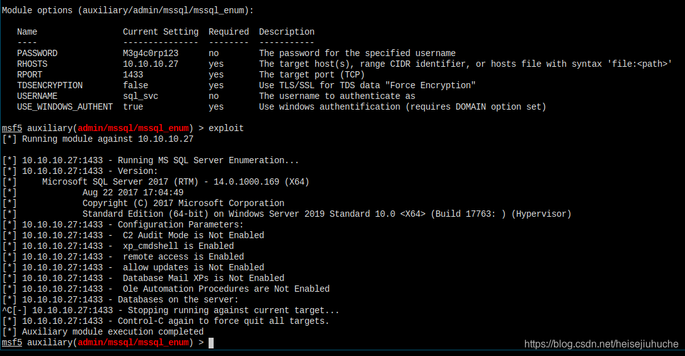Screen dimensions: 685x356
Task: Click the Module options header line
Action: point(127,11)
